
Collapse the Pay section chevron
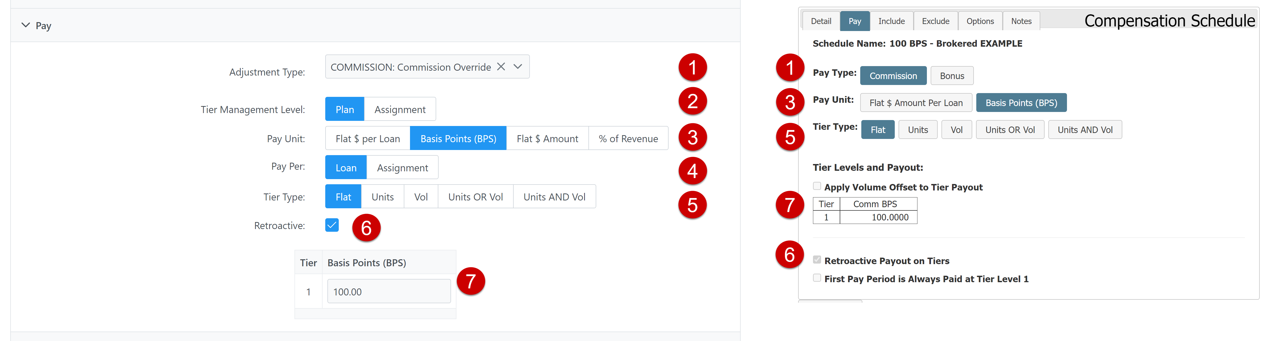pos(26,25)
